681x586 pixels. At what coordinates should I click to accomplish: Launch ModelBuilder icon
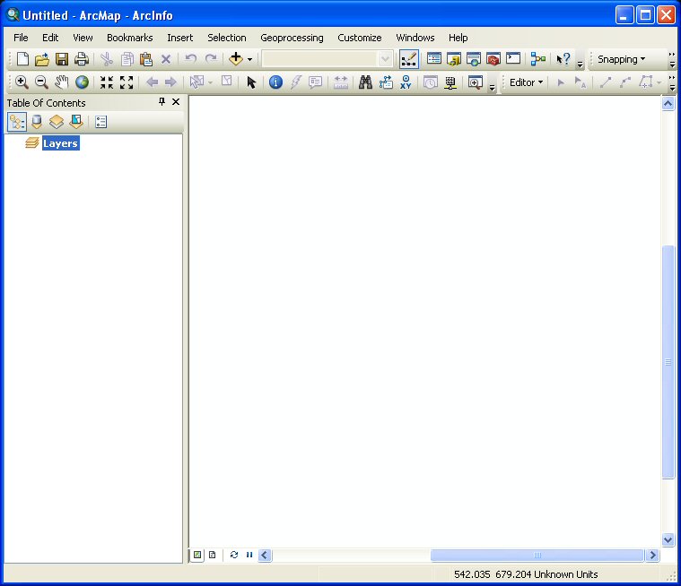click(538, 58)
